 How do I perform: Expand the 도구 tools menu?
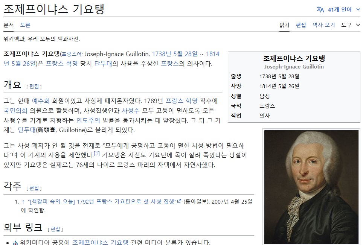(x=351, y=25)
